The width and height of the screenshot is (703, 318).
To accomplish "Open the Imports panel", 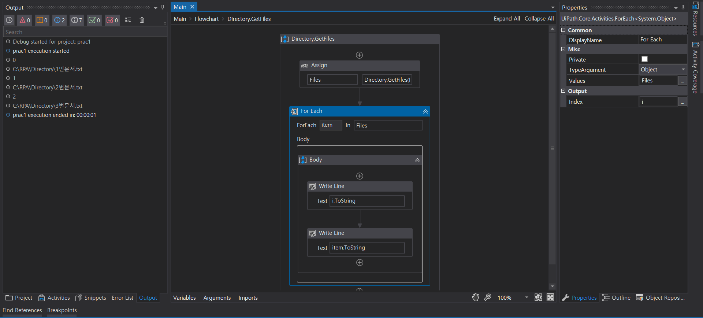I will (x=248, y=298).
